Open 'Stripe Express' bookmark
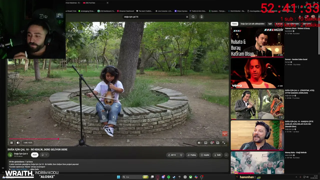Viewport: 320px width, 180px height. coord(181,11)
